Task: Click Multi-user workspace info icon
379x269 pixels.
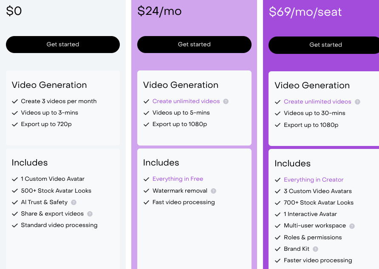Action: pos(352,226)
